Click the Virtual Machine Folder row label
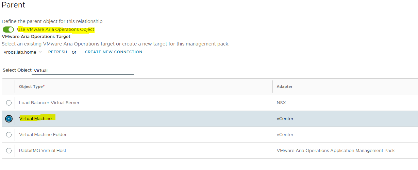Screen dimensions: 418x170 (43, 135)
